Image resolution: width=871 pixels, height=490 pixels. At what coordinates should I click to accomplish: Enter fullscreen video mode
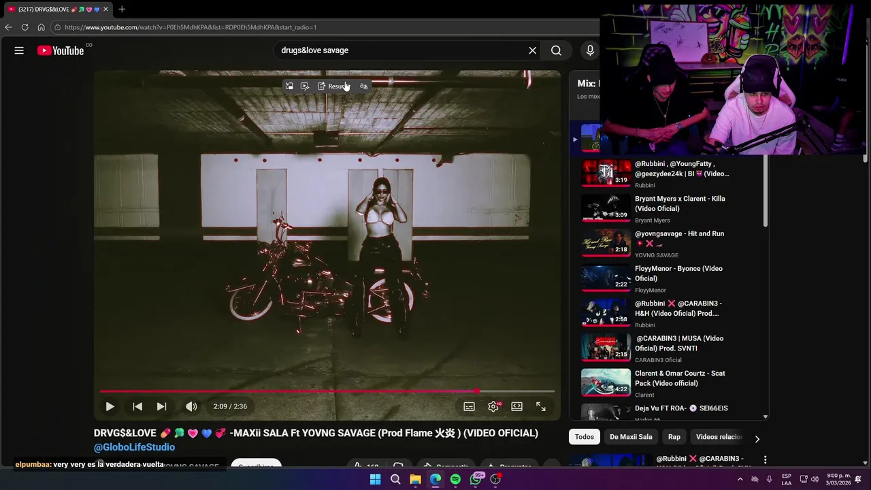click(x=541, y=406)
